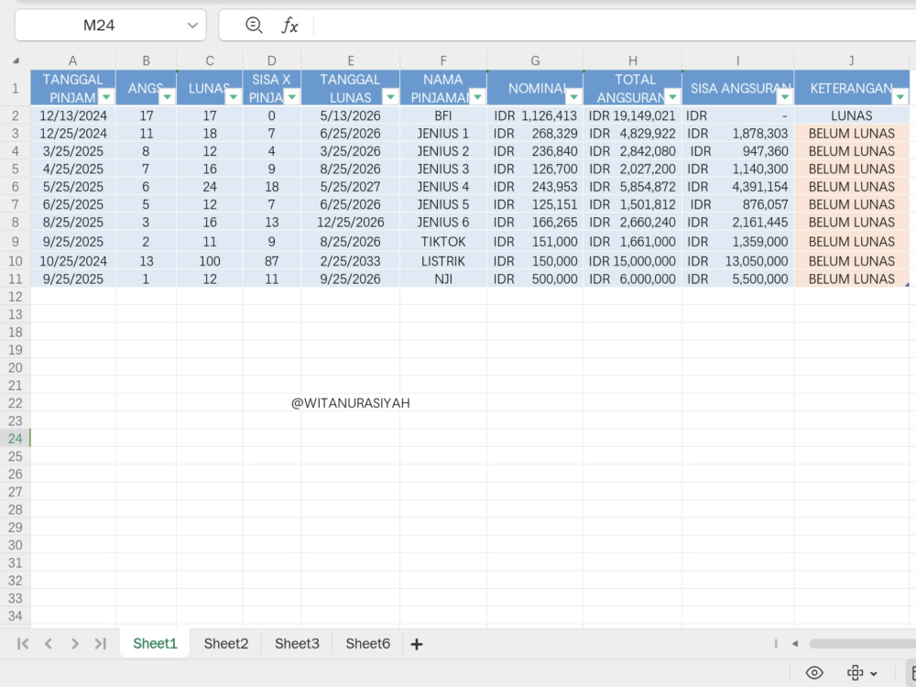The image size is (916, 687).
Task: Open the TANGGAL PINJAM filter dropdown
Action: (106, 97)
